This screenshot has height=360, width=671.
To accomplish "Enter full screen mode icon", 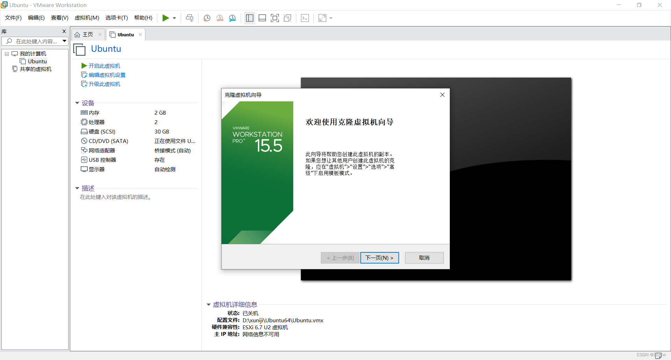I will point(275,18).
